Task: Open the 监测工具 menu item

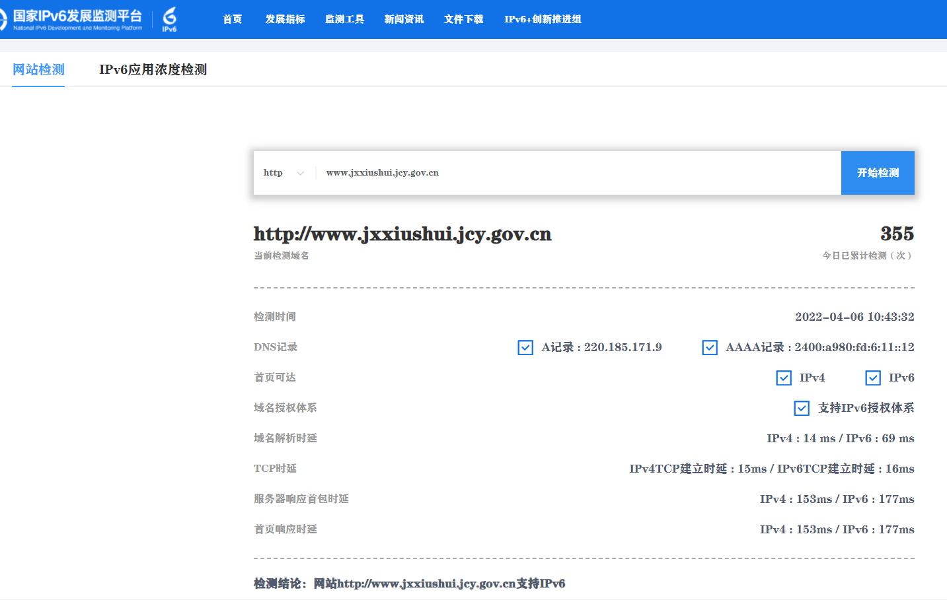Action: (345, 19)
